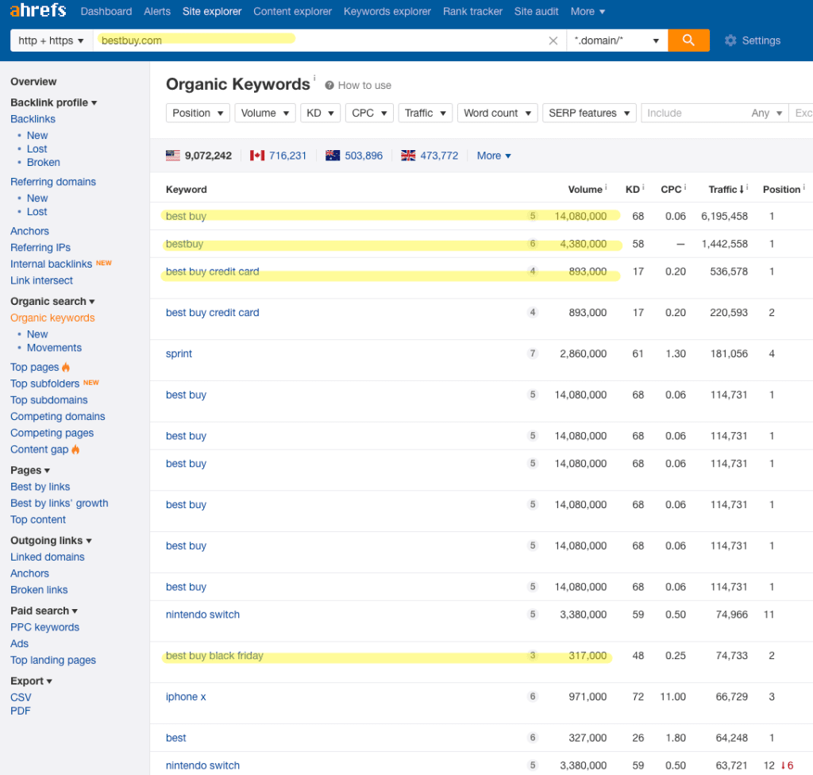Image resolution: width=813 pixels, height=775 pixels.
Task: Expand the More countries dropdown
Action: (x=494, y=156)
